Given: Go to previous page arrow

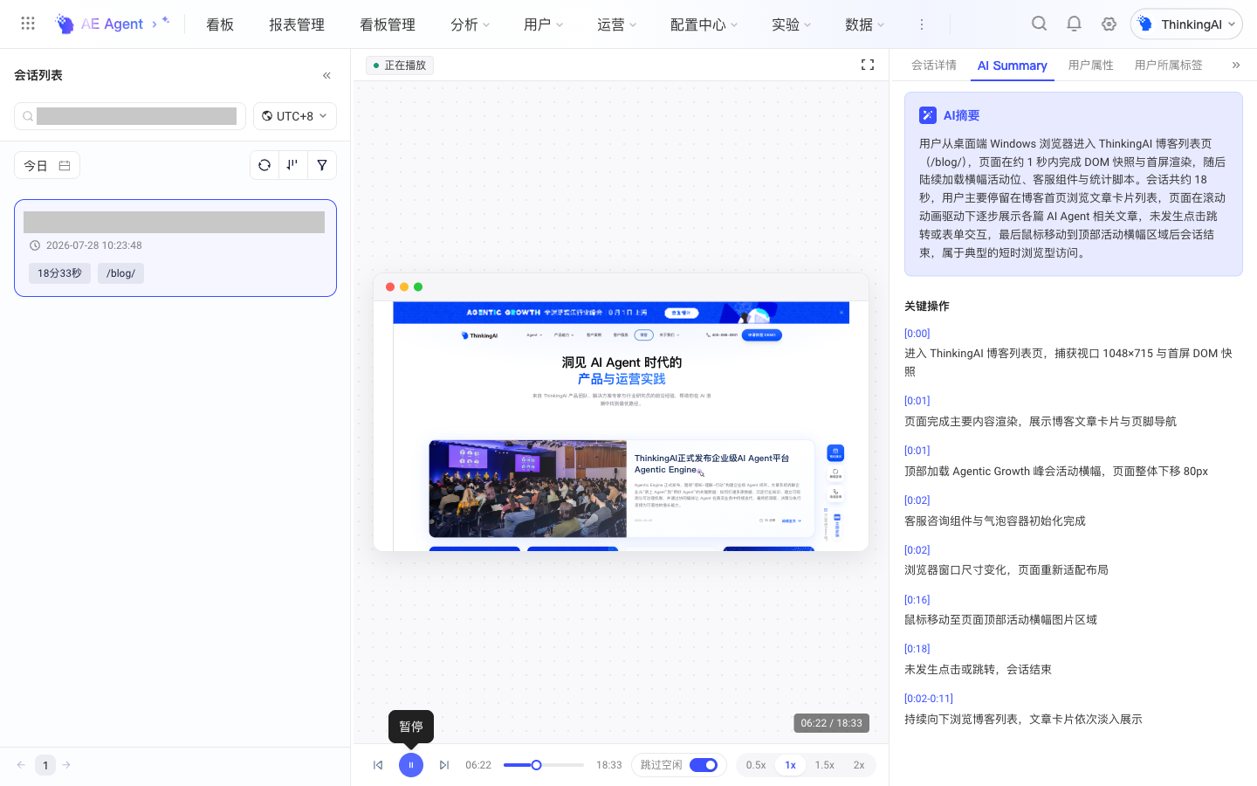Looking at the screenshot, I should pos(21,765).
